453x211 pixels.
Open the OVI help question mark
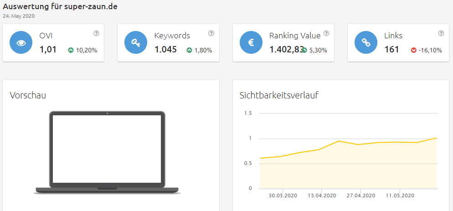click(x=97, y=34)
